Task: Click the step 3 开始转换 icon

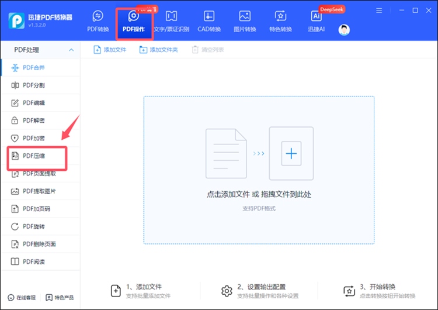Action: click(349, 291)
